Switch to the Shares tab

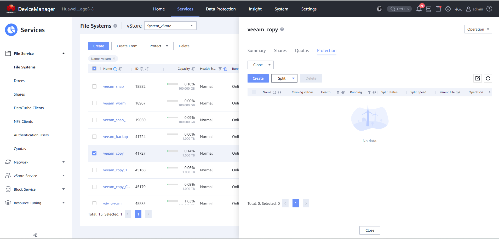tap(280, 51)
